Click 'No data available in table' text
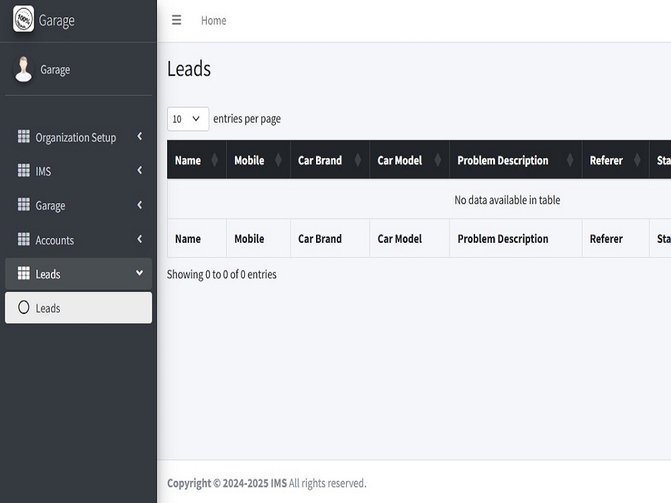Viewport: 671px width, 503px height. point(507,200)
